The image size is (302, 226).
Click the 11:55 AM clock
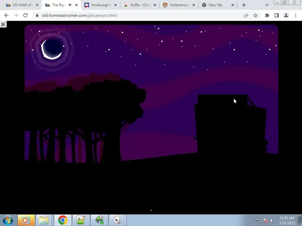(x=287, y=220)
